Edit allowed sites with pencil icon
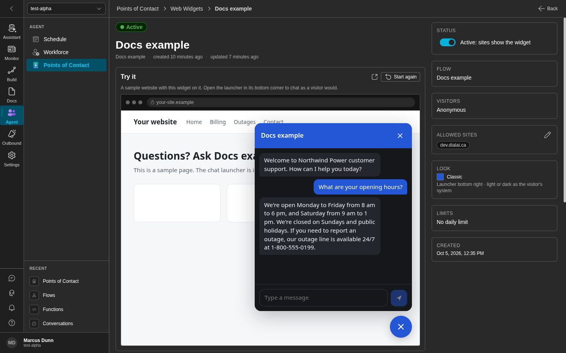 [x=548, y=135]
